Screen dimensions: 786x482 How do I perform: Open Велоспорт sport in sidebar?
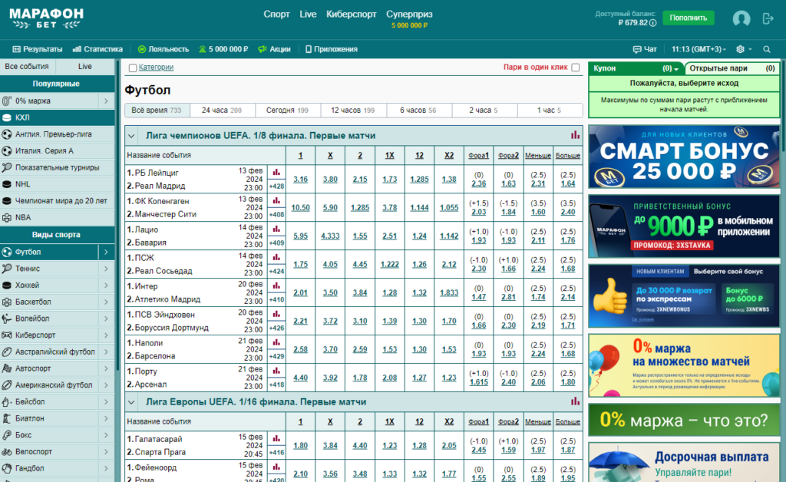pyautogui.click(x=48, y=451)
